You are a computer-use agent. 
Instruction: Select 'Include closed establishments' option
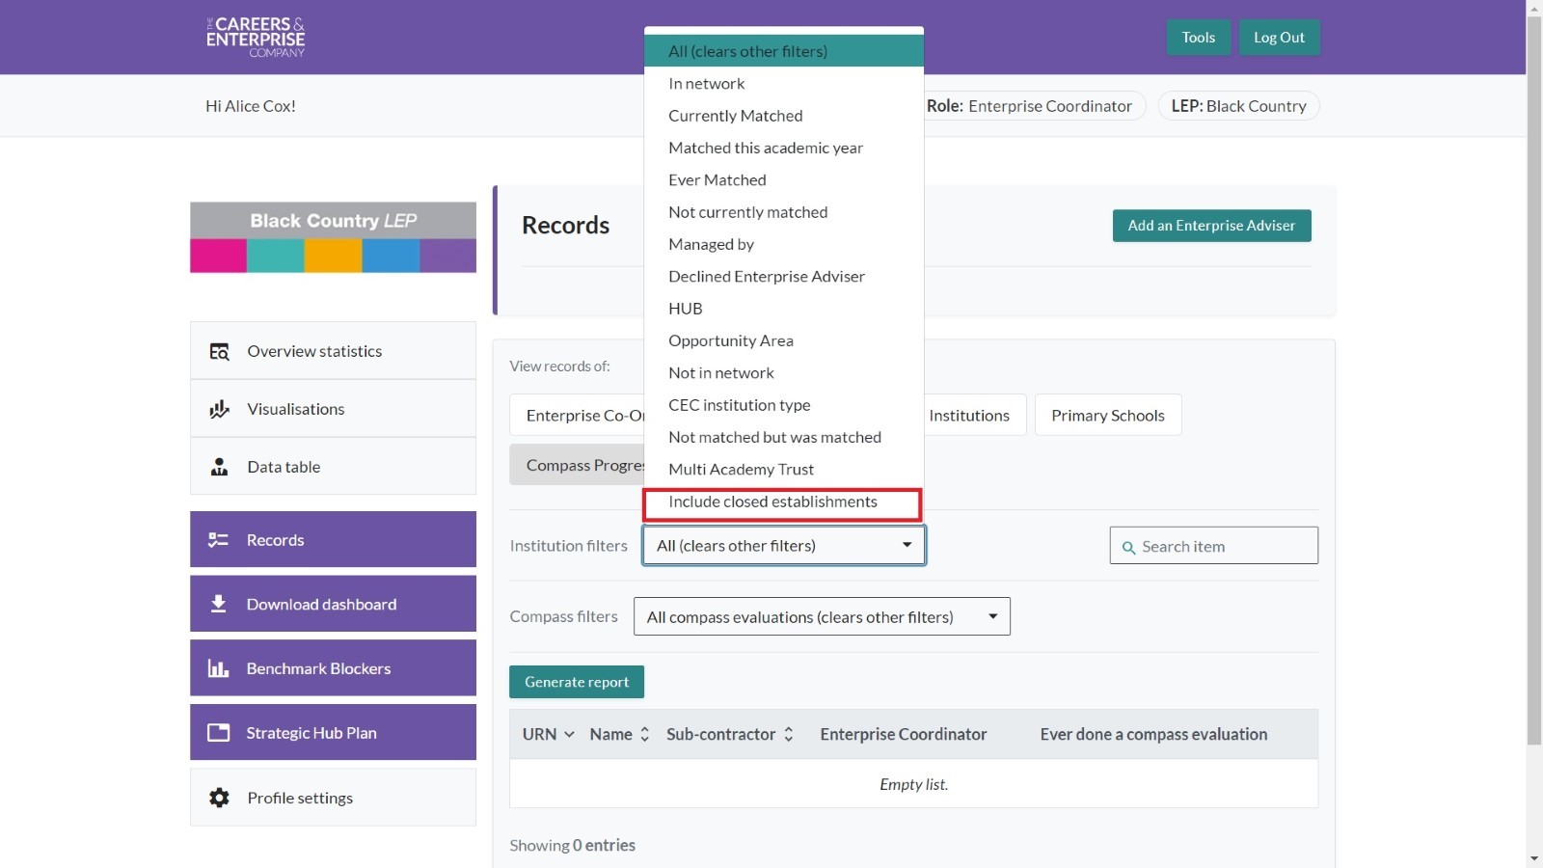772,502
